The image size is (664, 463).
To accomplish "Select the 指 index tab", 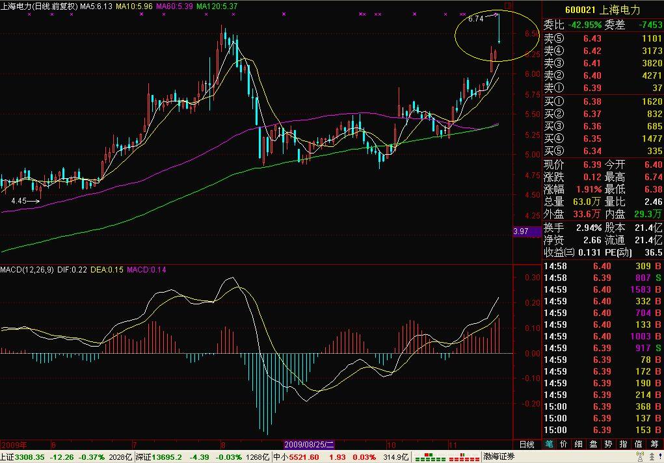I will tap(623, 444).
